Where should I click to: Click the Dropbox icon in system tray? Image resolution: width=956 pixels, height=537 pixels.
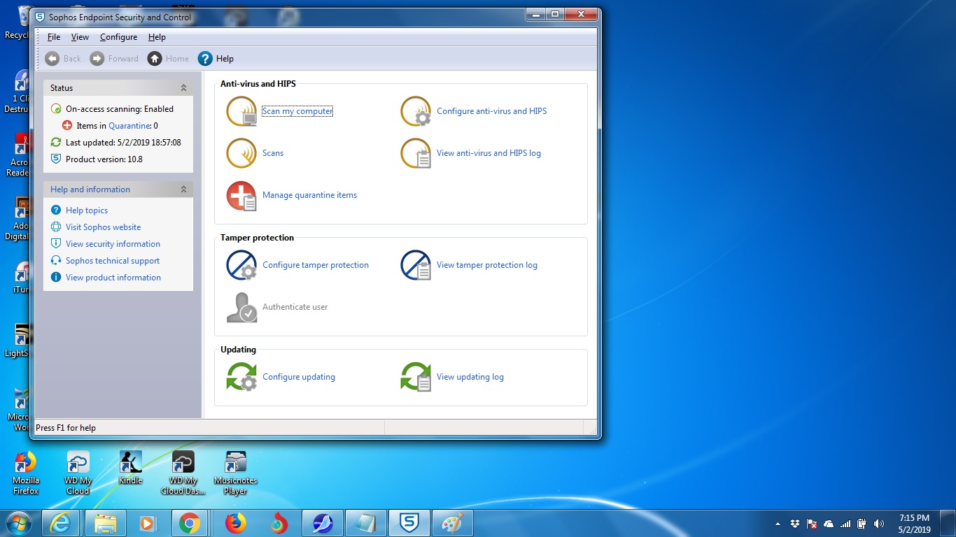[795, 524]
